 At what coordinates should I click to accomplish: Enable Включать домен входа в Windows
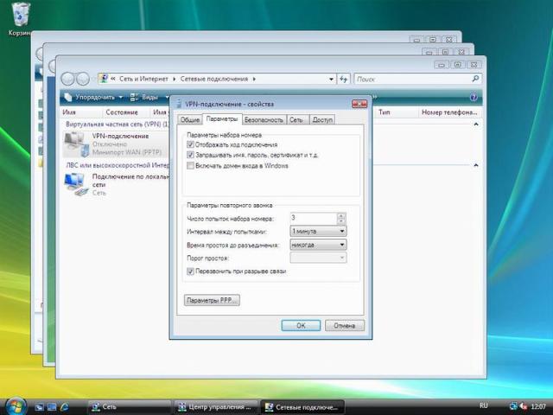tap(190, 165)
